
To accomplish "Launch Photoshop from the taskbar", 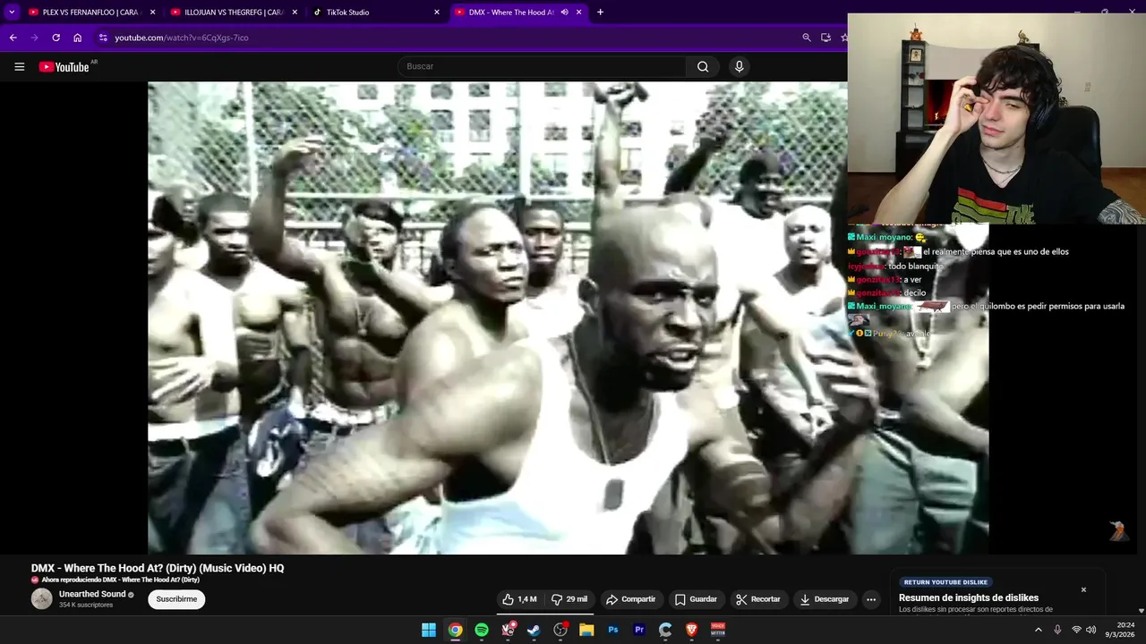I will point(613,630).
